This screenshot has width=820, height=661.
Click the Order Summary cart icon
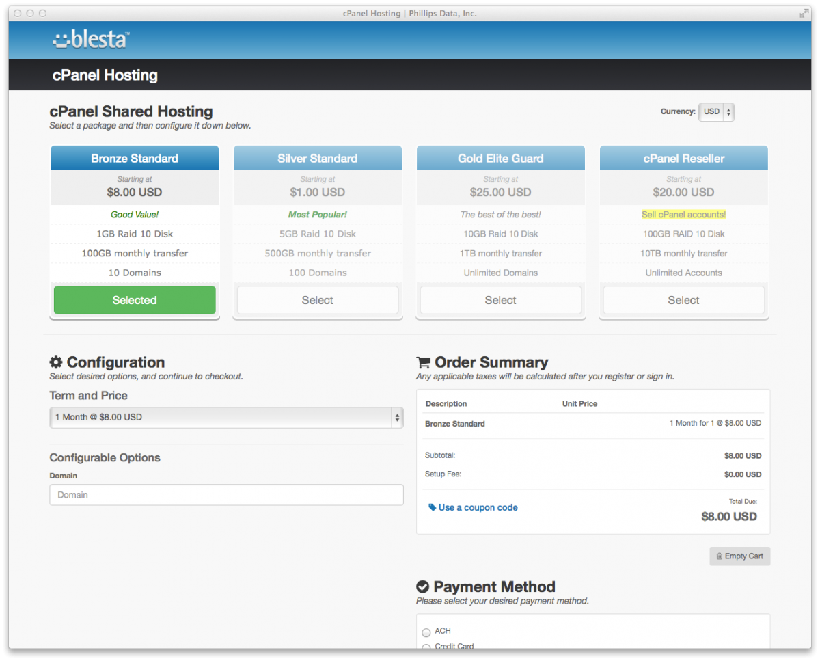tap(423, 362)
